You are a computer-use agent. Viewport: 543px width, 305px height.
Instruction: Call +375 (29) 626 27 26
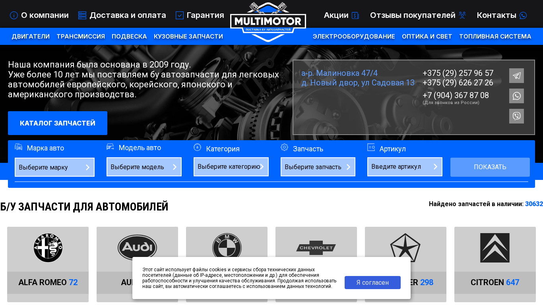pos(458,83)
